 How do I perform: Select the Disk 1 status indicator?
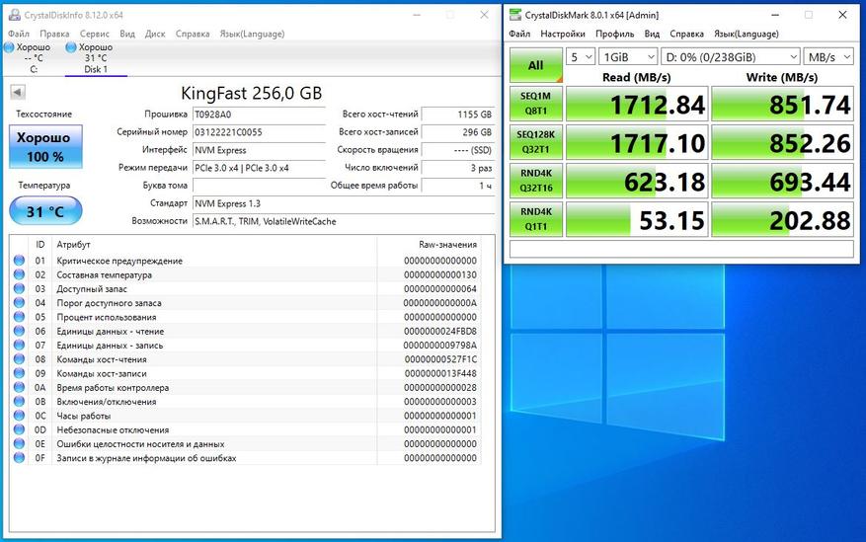coord(71,47)
